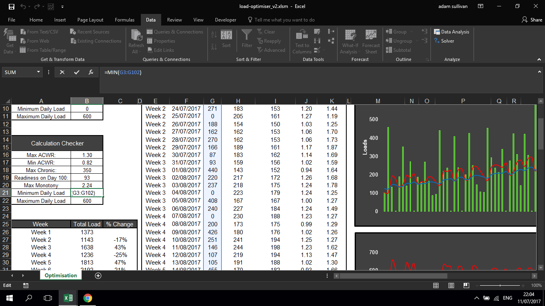Switch to Page Layout view in status bar
The width and height of the screenshot is (545, 306).
[451, 286]
